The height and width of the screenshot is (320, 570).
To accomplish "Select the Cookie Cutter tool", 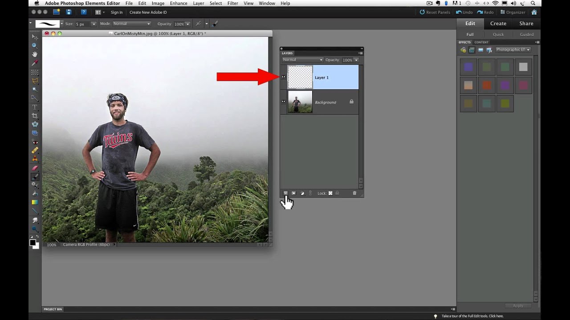I will 35,124.
